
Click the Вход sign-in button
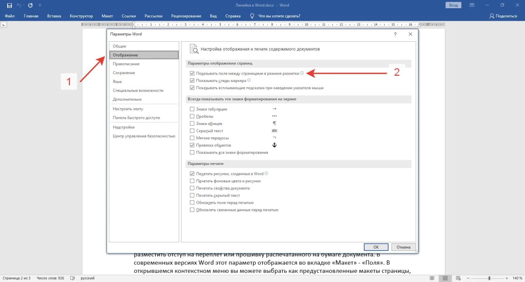pos(454,5)
